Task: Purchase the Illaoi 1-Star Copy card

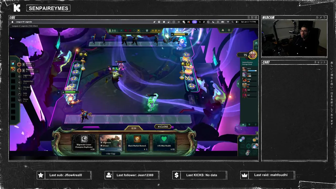Action: [x=111, y=143]
